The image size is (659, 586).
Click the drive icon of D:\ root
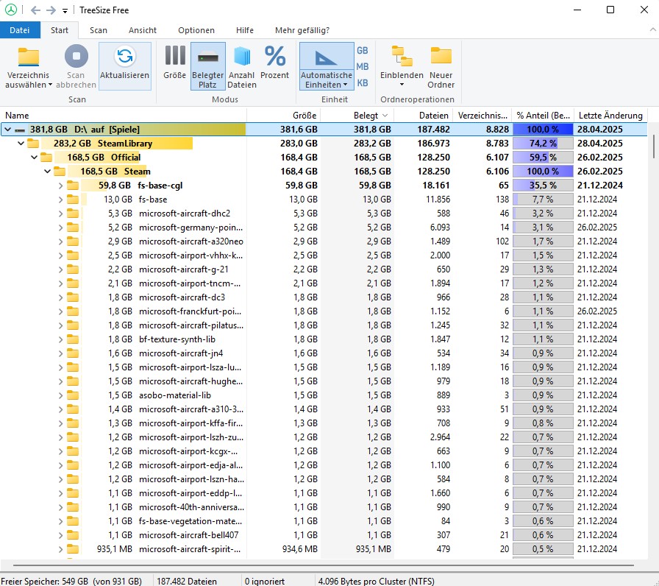(x=20, y=130)
